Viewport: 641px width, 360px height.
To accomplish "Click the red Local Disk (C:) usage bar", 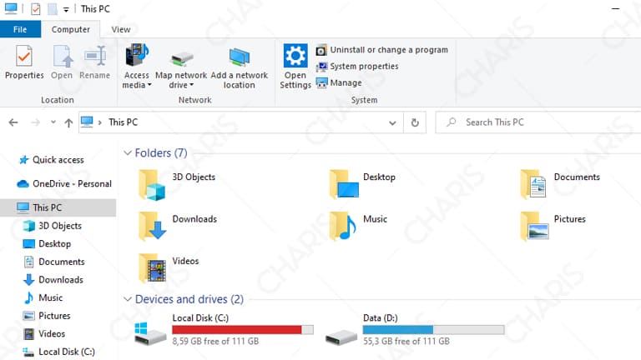I will (x=242, y=330).
